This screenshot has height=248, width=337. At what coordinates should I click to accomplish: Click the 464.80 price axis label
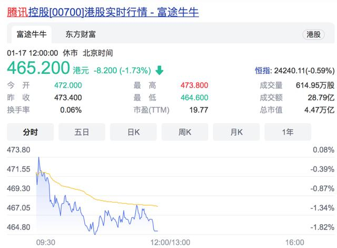pos(18,227)
